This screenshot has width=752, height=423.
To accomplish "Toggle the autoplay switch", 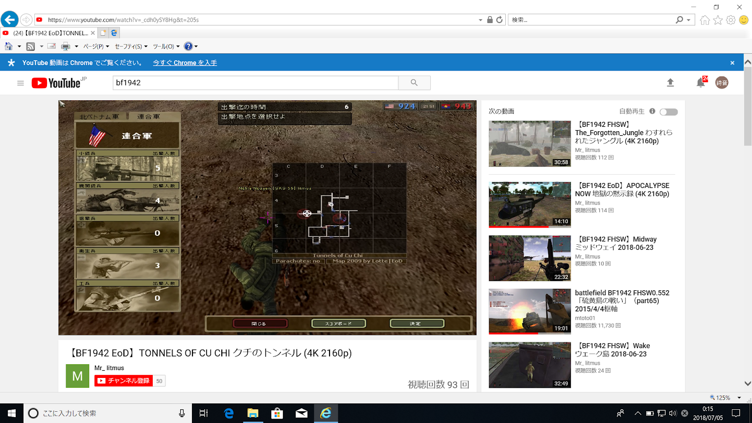I will [x=668, y=112].
